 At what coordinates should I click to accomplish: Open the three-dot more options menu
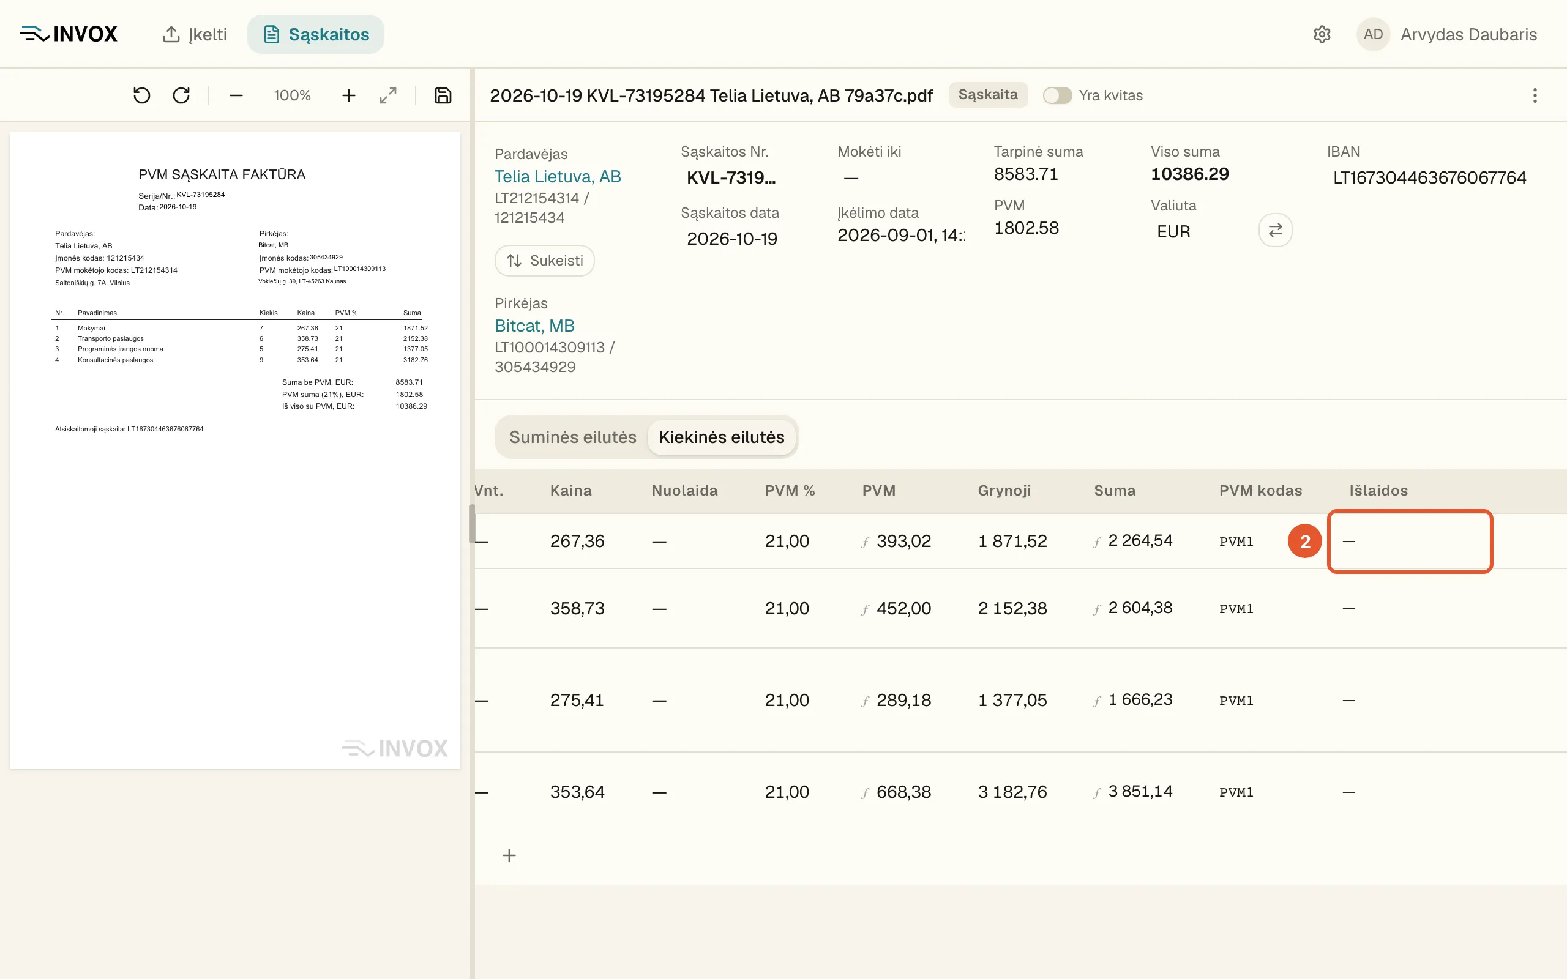pos(1535,96)
